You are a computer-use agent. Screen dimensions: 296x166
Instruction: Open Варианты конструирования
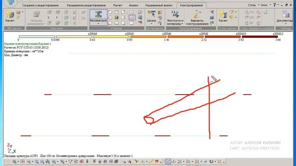[x=197, y=18]
